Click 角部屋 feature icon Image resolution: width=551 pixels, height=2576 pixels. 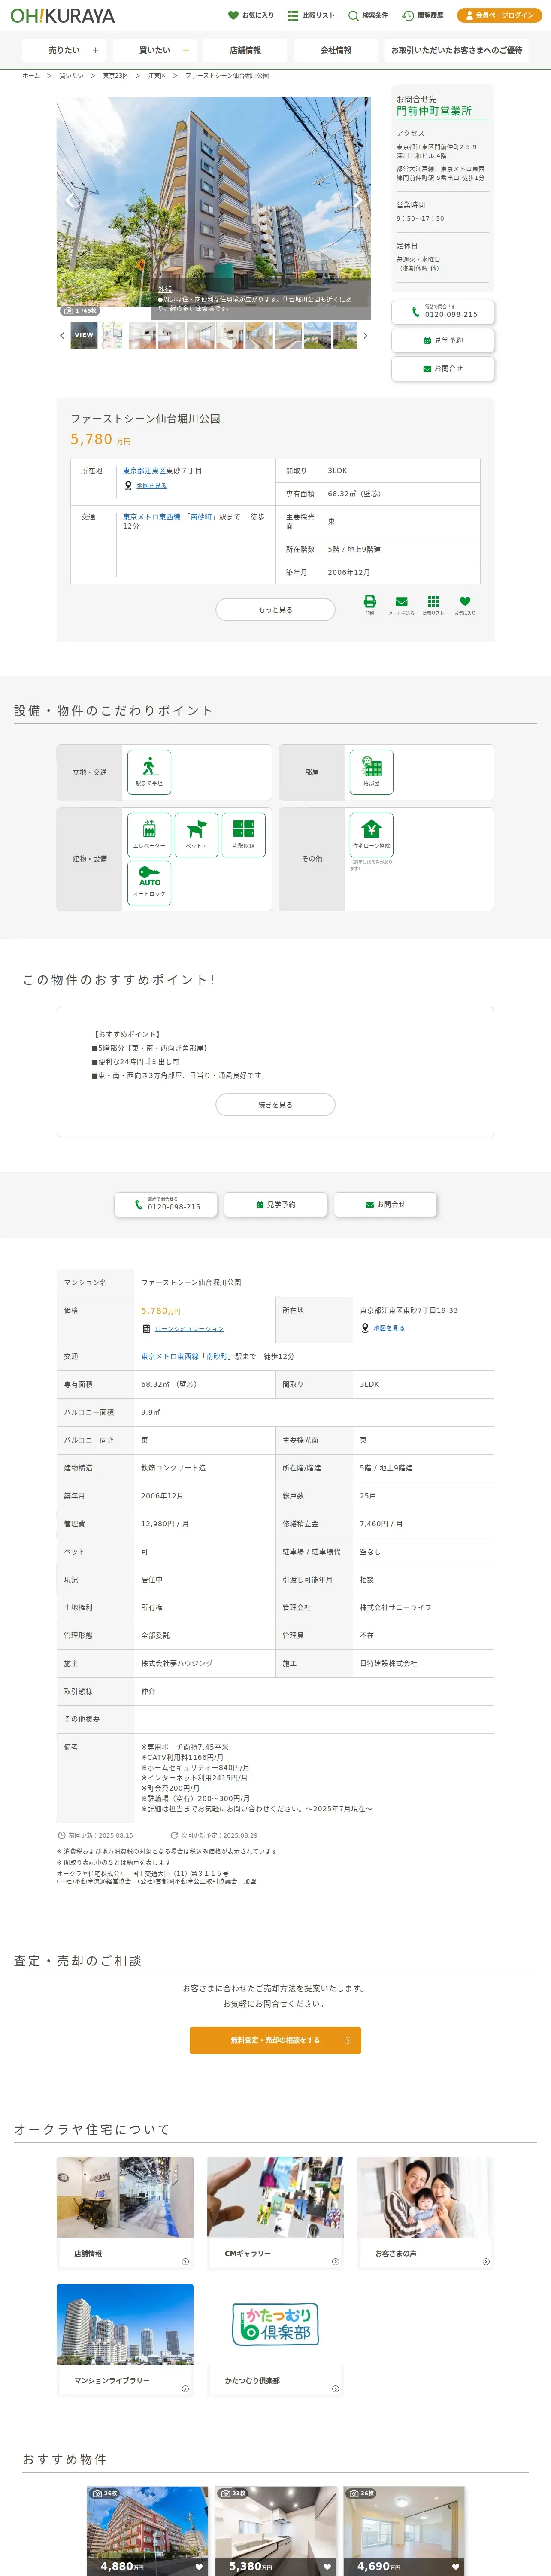point(371,772)
